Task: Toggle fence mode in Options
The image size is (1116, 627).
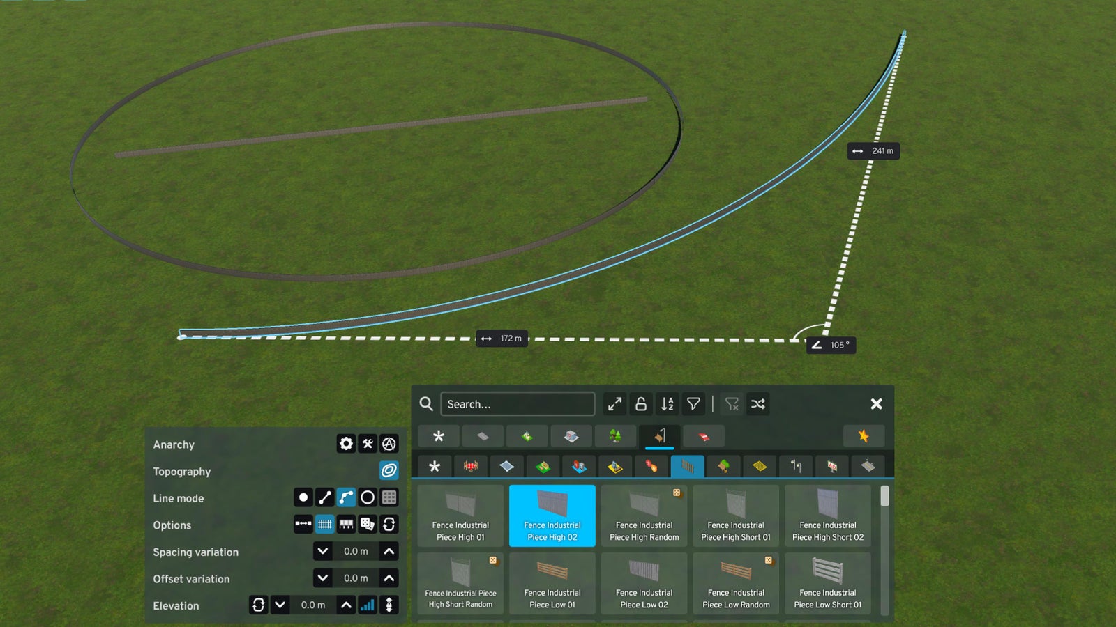Action: tap(324, 525)
